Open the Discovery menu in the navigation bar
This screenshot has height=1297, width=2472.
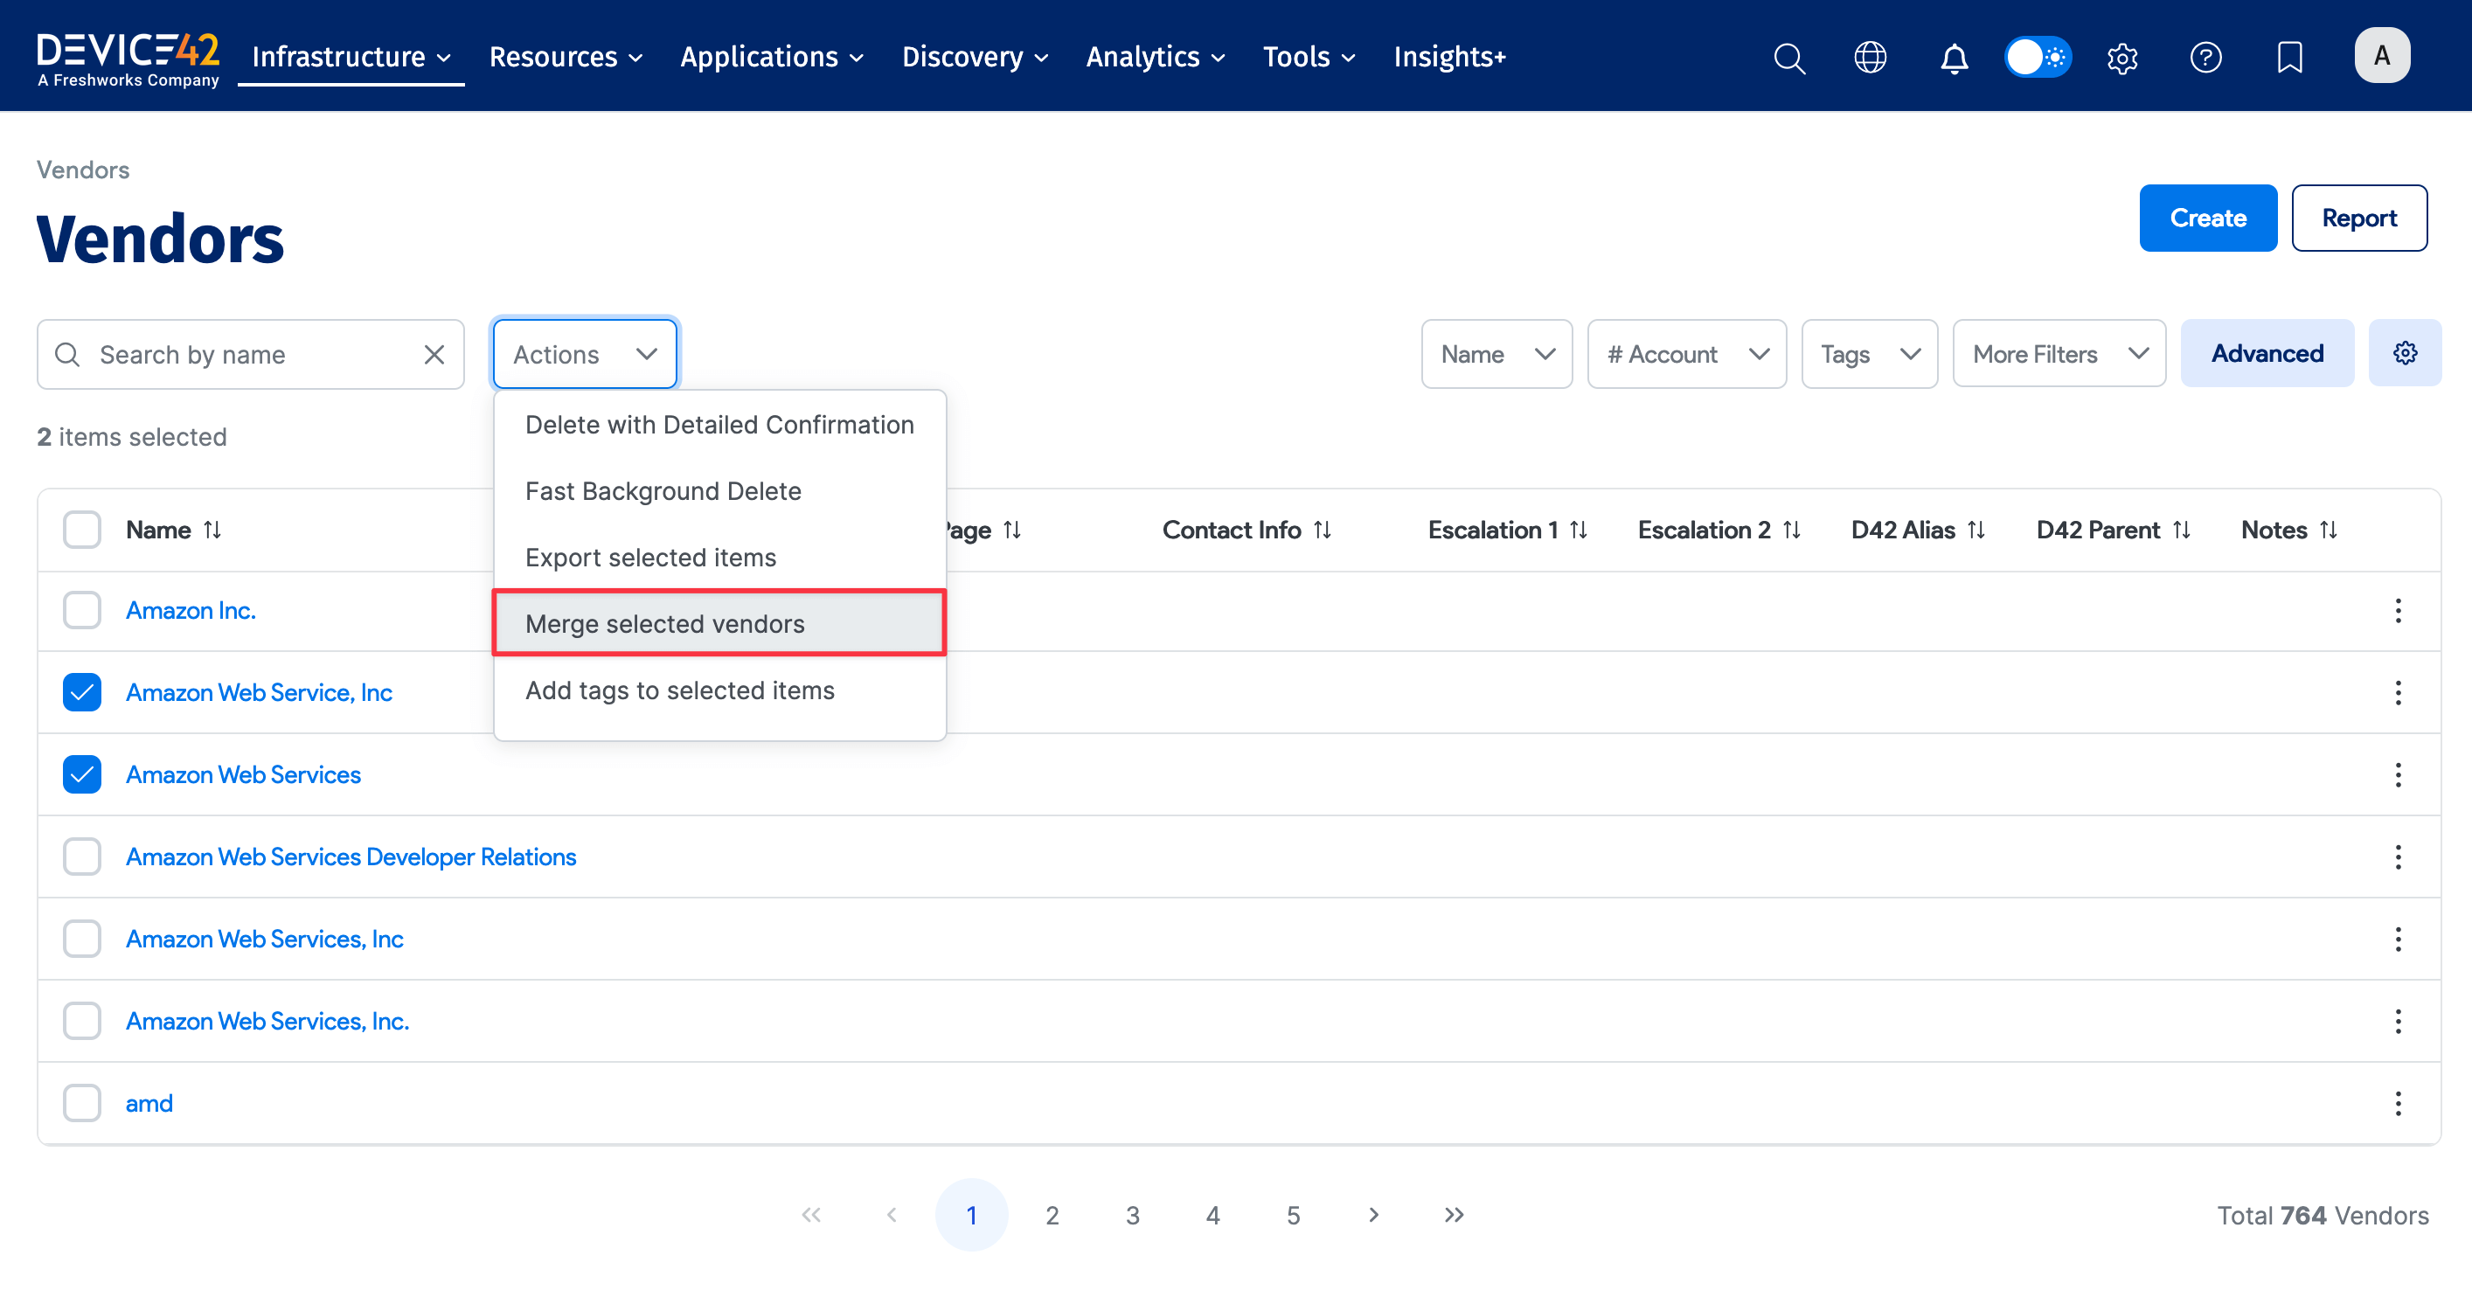(x=974, y=57)
